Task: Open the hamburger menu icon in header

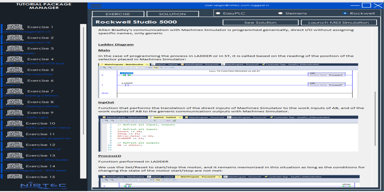Action: click(96, 6)
